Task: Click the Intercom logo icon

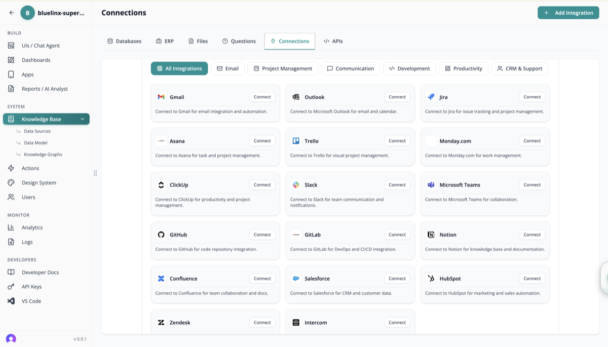Action: pos(296,323)
